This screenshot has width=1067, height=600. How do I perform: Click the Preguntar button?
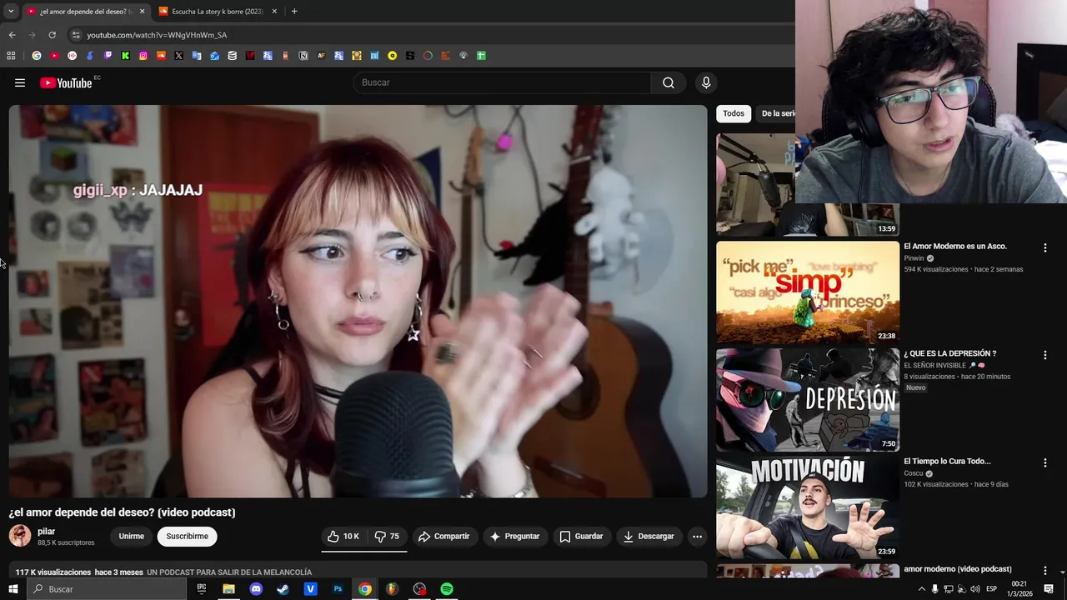[515, 536]
